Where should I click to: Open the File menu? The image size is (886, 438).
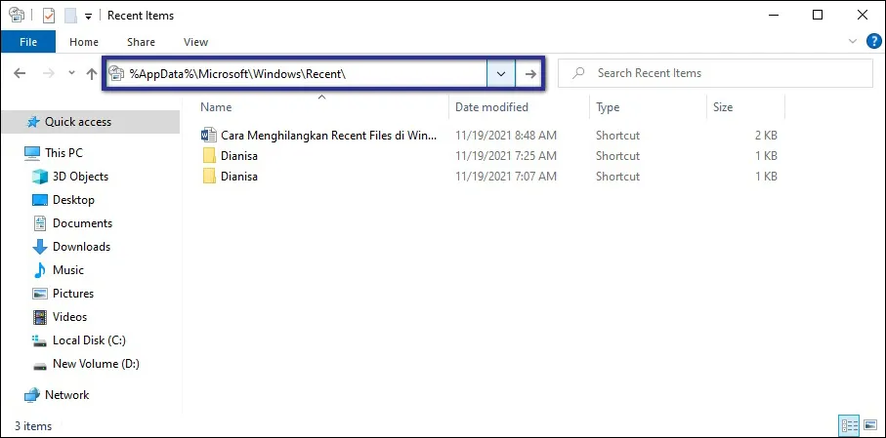pyautogui.click(x=28, y=42)
